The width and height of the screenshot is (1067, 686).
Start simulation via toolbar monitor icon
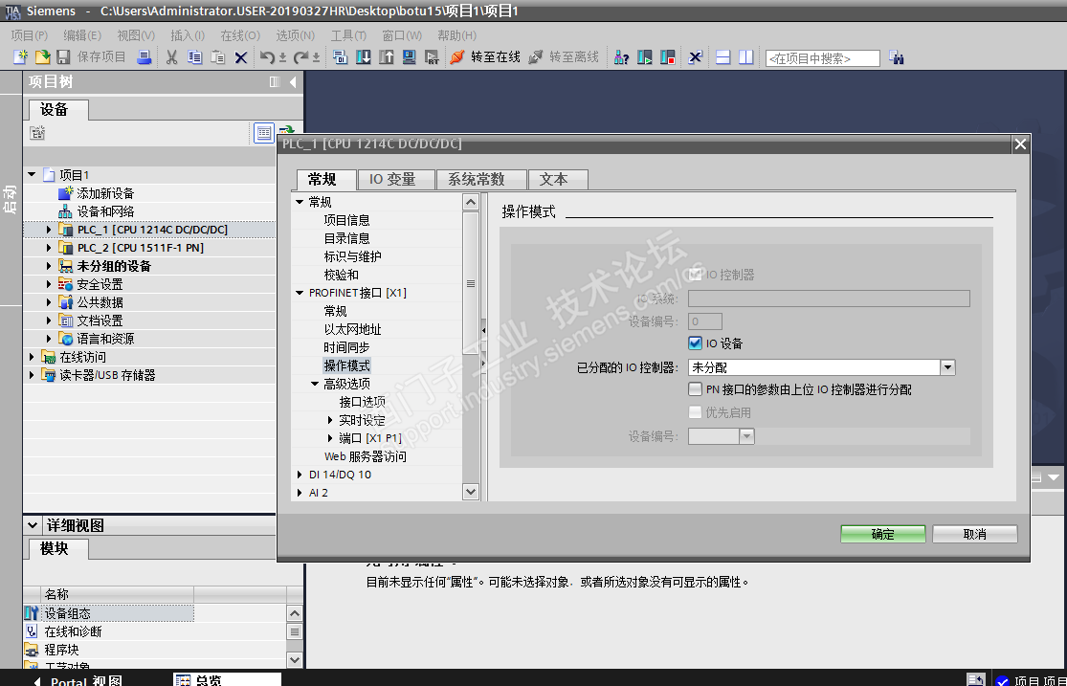coord(409,57)
